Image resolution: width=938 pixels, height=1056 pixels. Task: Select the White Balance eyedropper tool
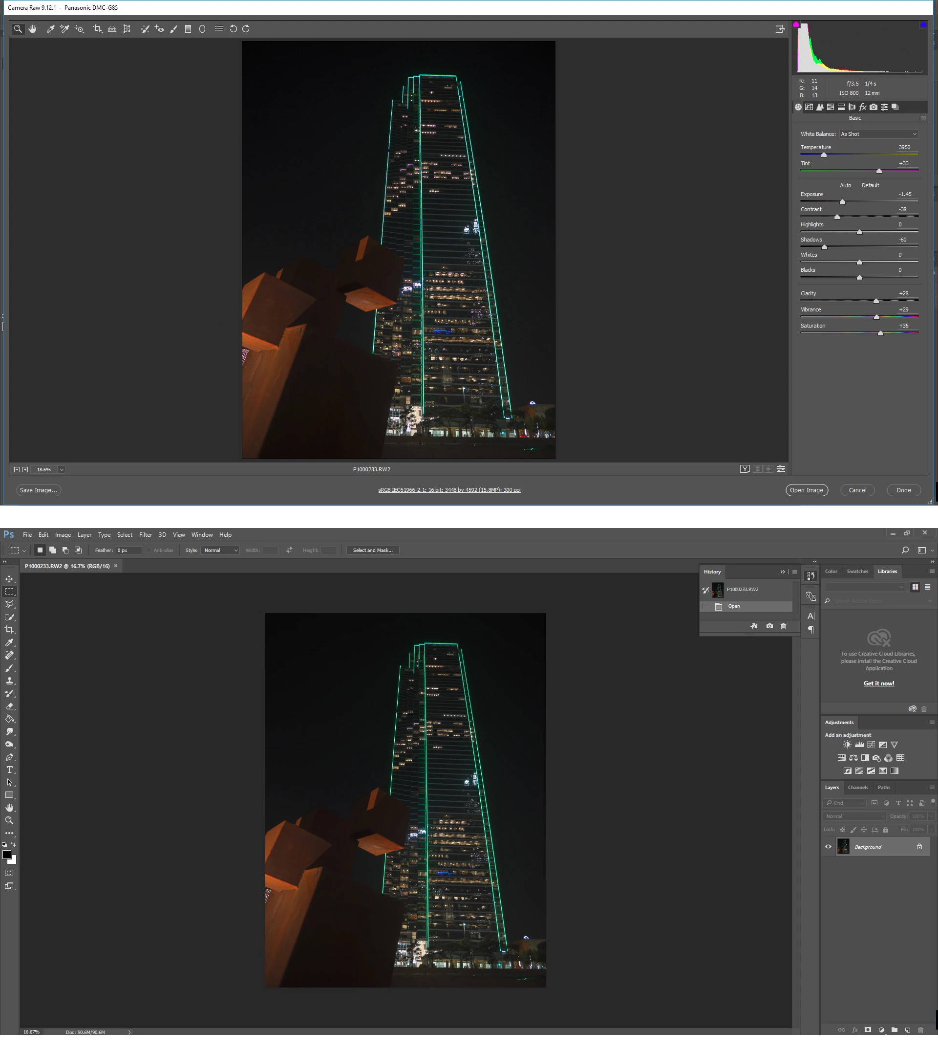(x=50, y=29)
